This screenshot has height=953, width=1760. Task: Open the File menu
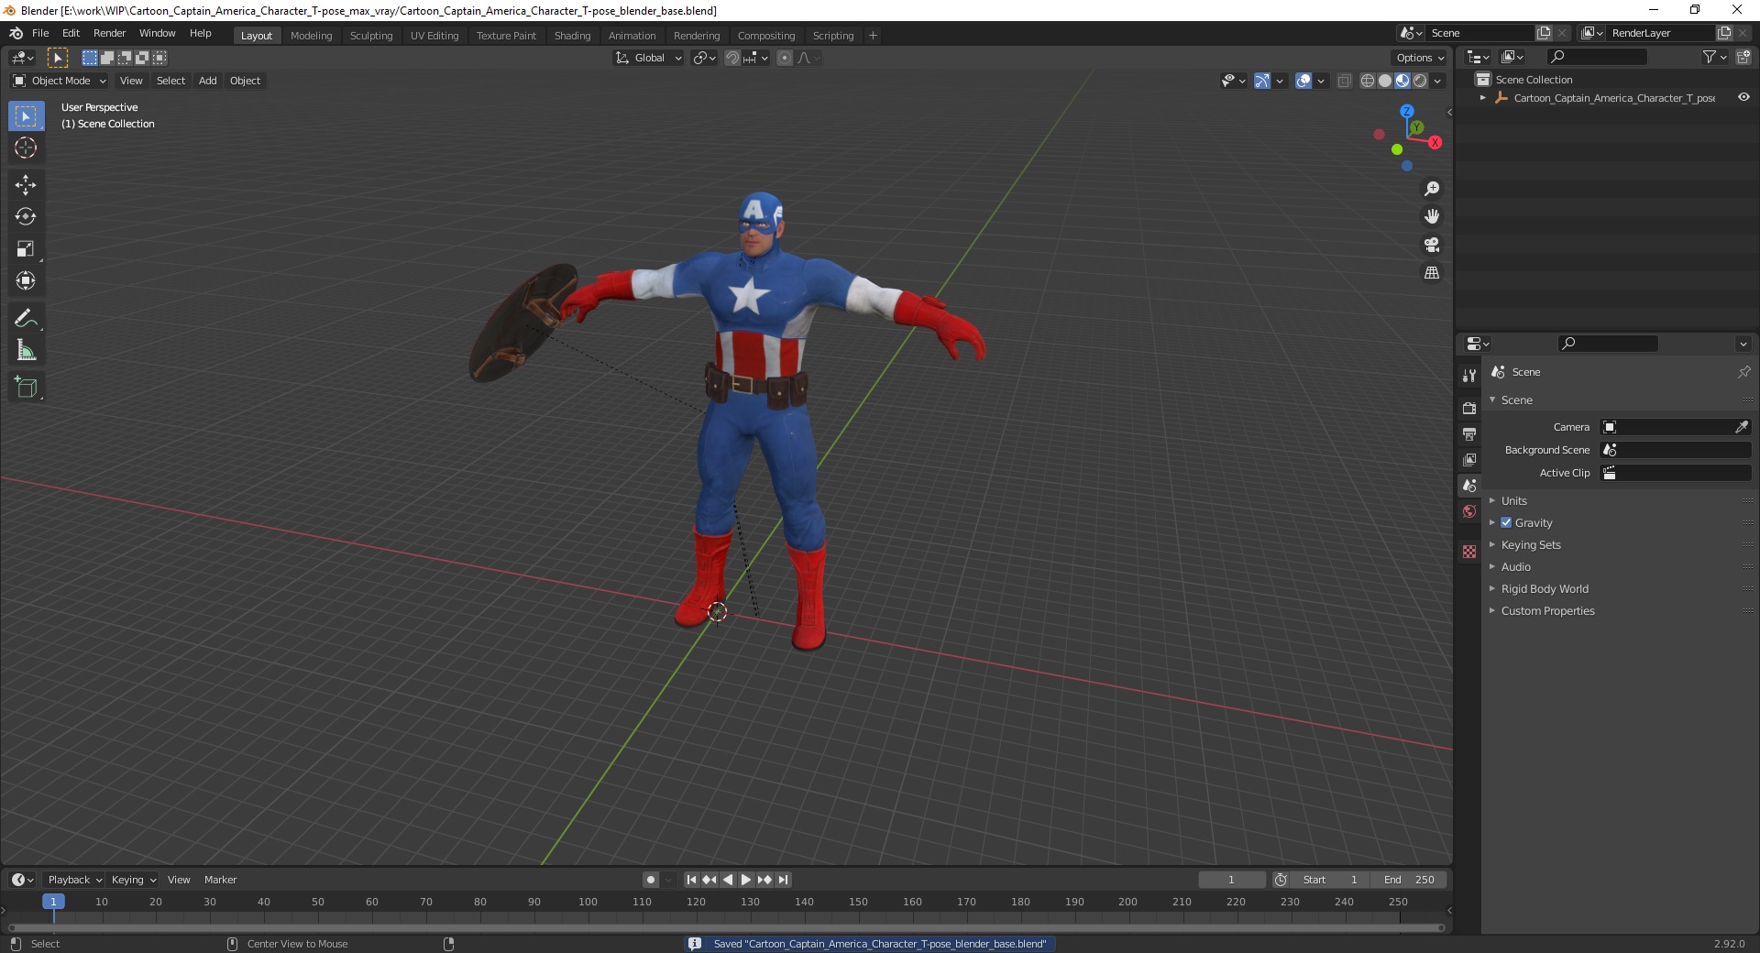click(x=40, y=33)
